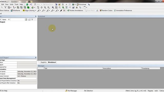Open the Units menu
Viewport: 164px width, 92px height.
(12, 4)
